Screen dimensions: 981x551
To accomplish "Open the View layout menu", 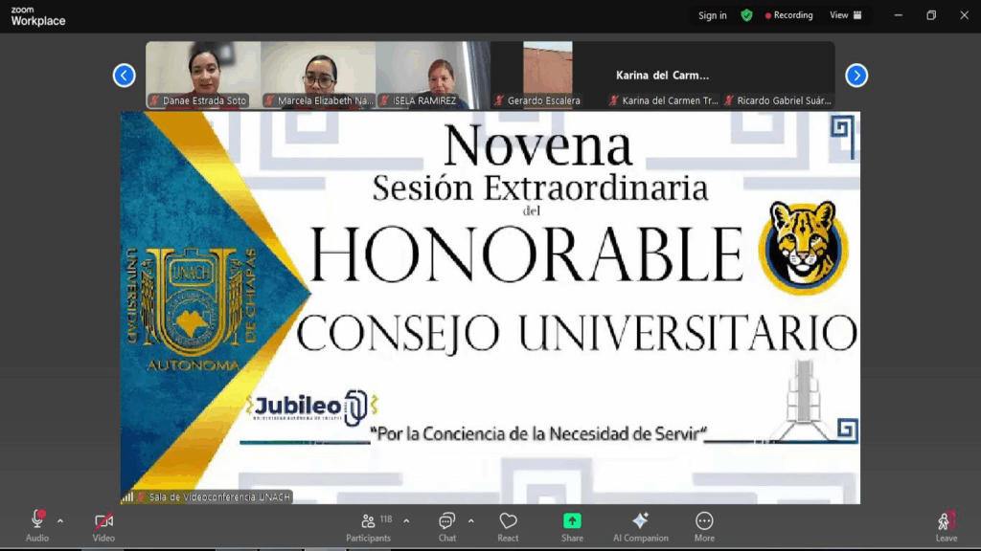I will [x=845, y=15].
